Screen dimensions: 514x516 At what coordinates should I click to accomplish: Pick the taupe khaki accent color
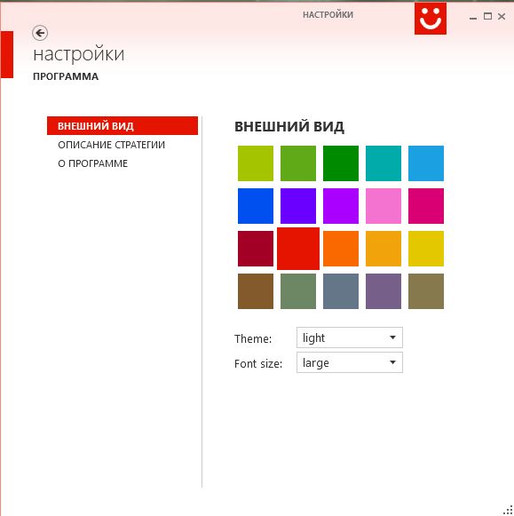[x=426, y=291]
